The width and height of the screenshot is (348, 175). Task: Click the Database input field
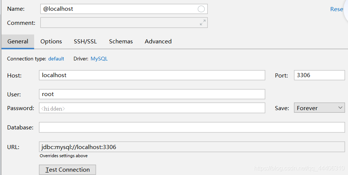coord(191,128)
